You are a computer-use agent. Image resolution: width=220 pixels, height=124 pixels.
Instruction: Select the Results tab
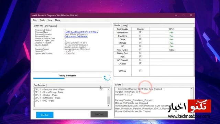117,25
